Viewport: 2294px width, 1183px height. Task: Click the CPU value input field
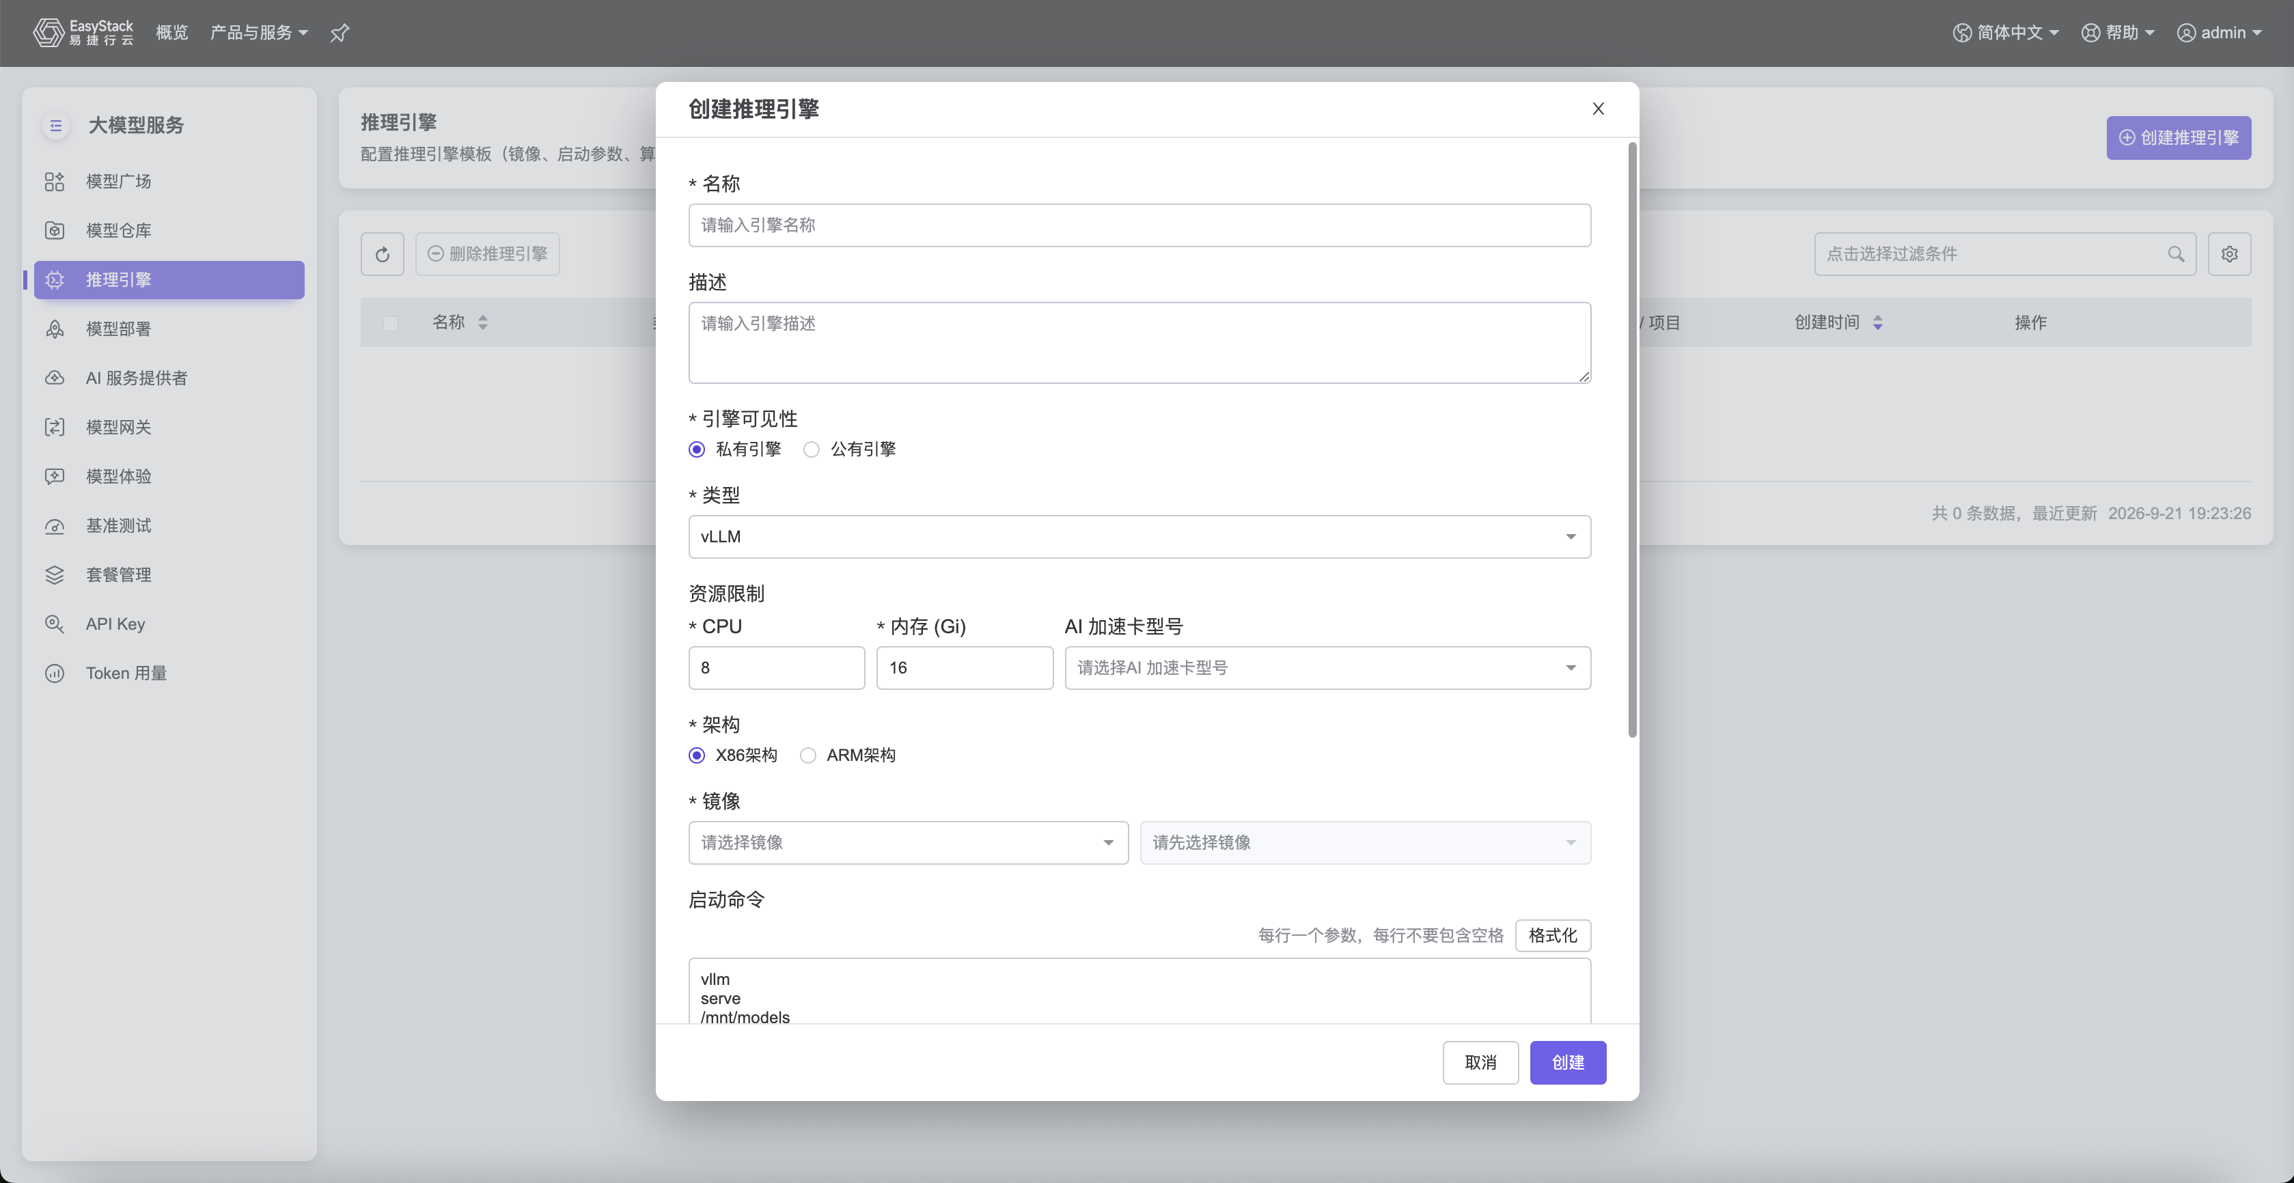point(775,669)
